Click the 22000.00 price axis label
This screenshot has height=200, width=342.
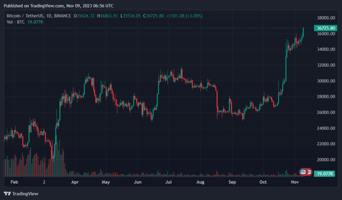(x=326, y=144)
